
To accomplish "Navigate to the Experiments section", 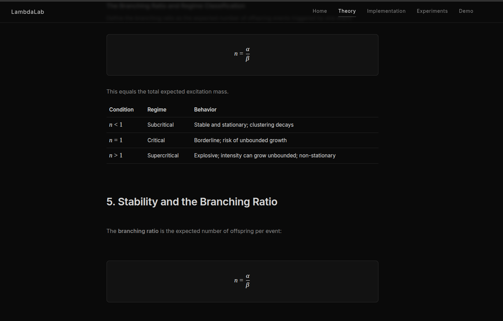I will (x=432, y=11).
